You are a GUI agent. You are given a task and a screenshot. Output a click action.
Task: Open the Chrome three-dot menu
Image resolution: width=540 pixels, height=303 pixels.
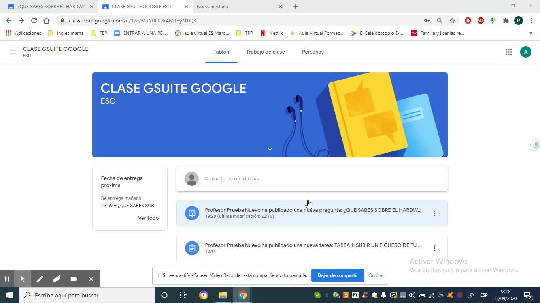click(x=531, y=21)
